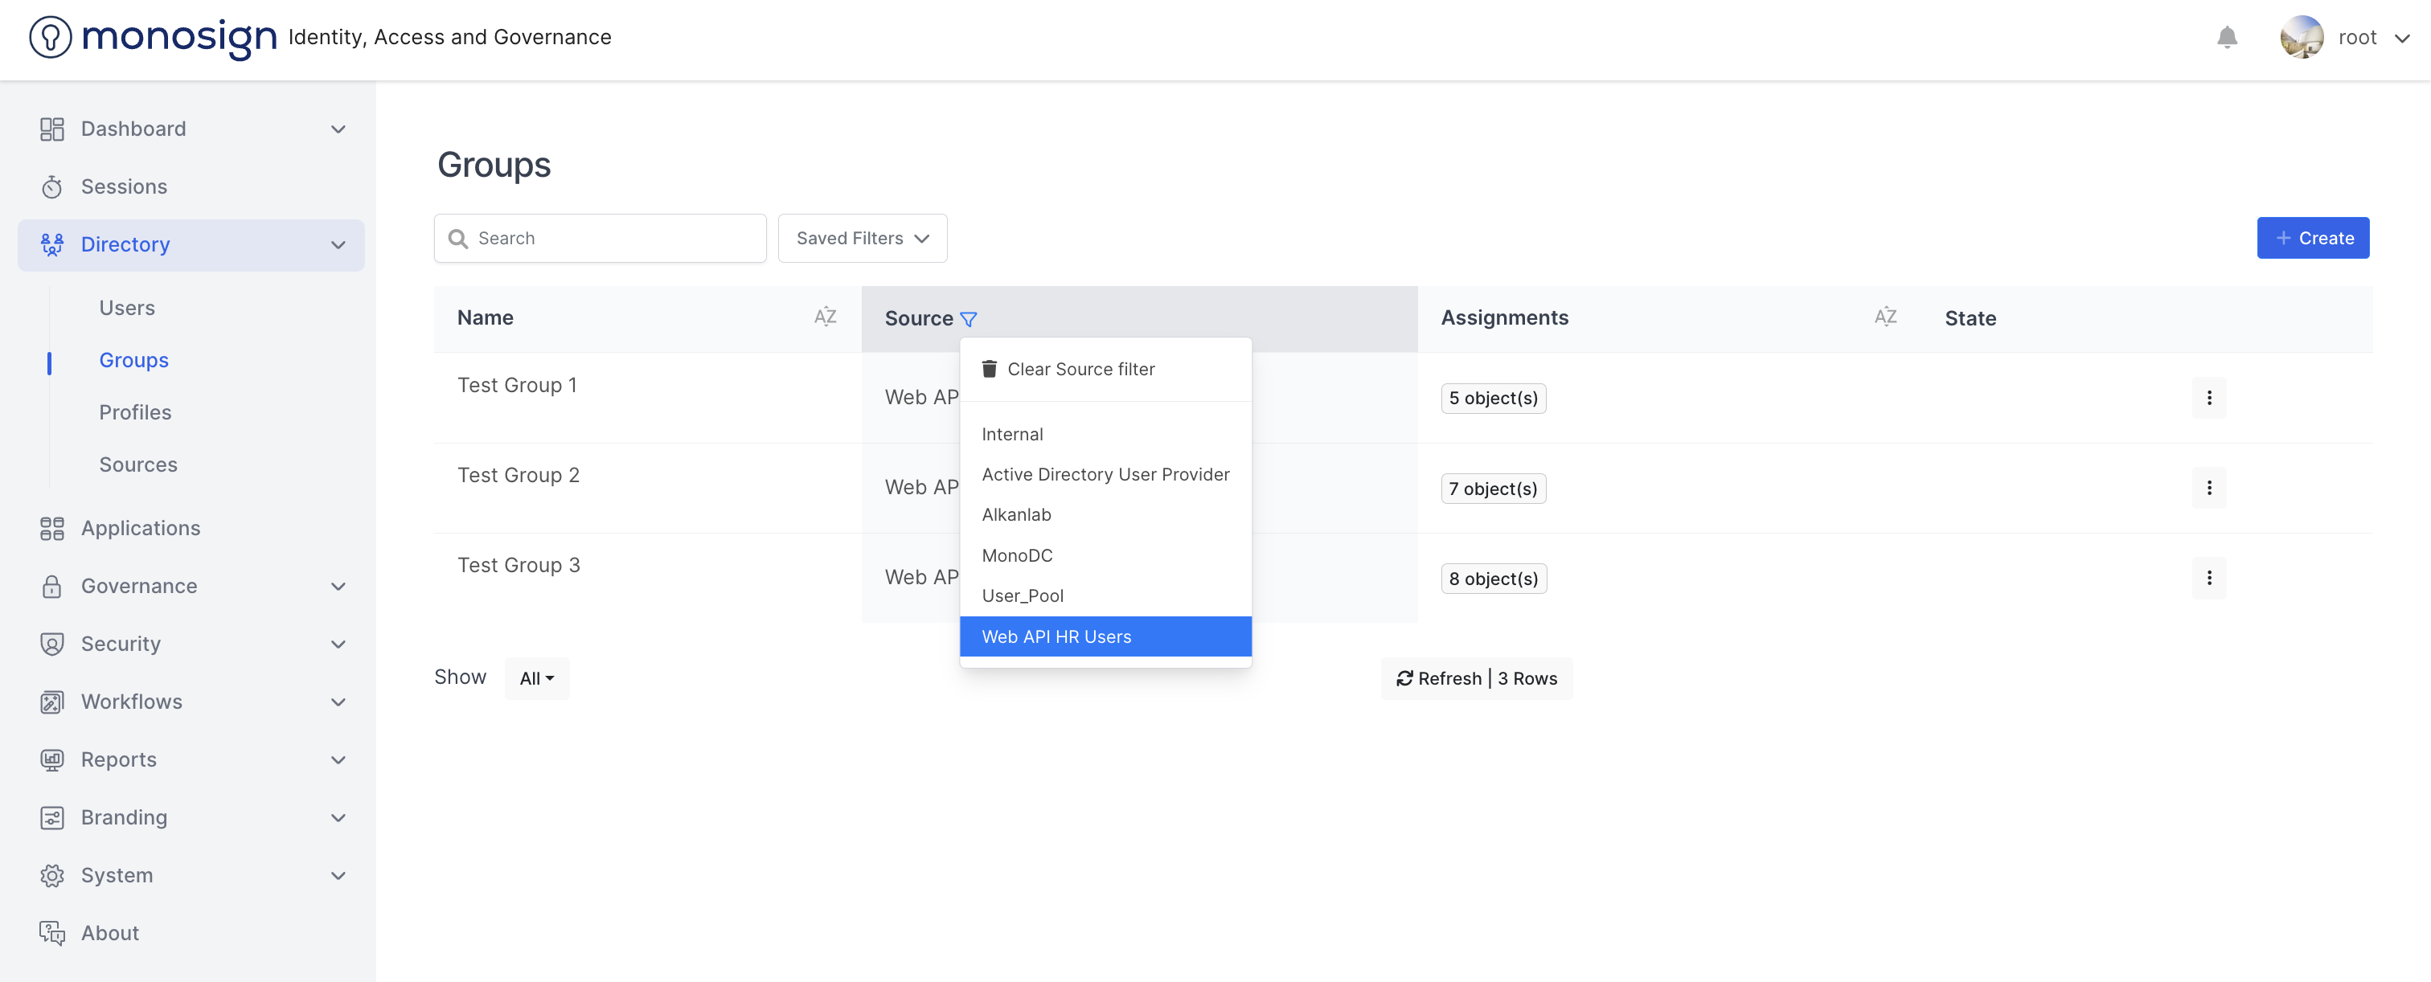Open the Saved Filters dropdown
The height and width of the screenshot is (982, 2431).
click(862, 239)
